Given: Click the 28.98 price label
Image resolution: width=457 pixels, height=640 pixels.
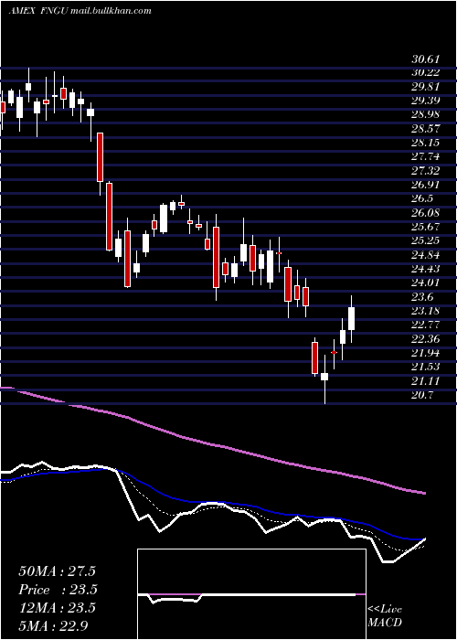Looking at the screenshot, I should pos(426,115).
